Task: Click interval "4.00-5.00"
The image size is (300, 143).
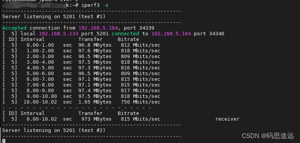Action: tap(40, 68)
